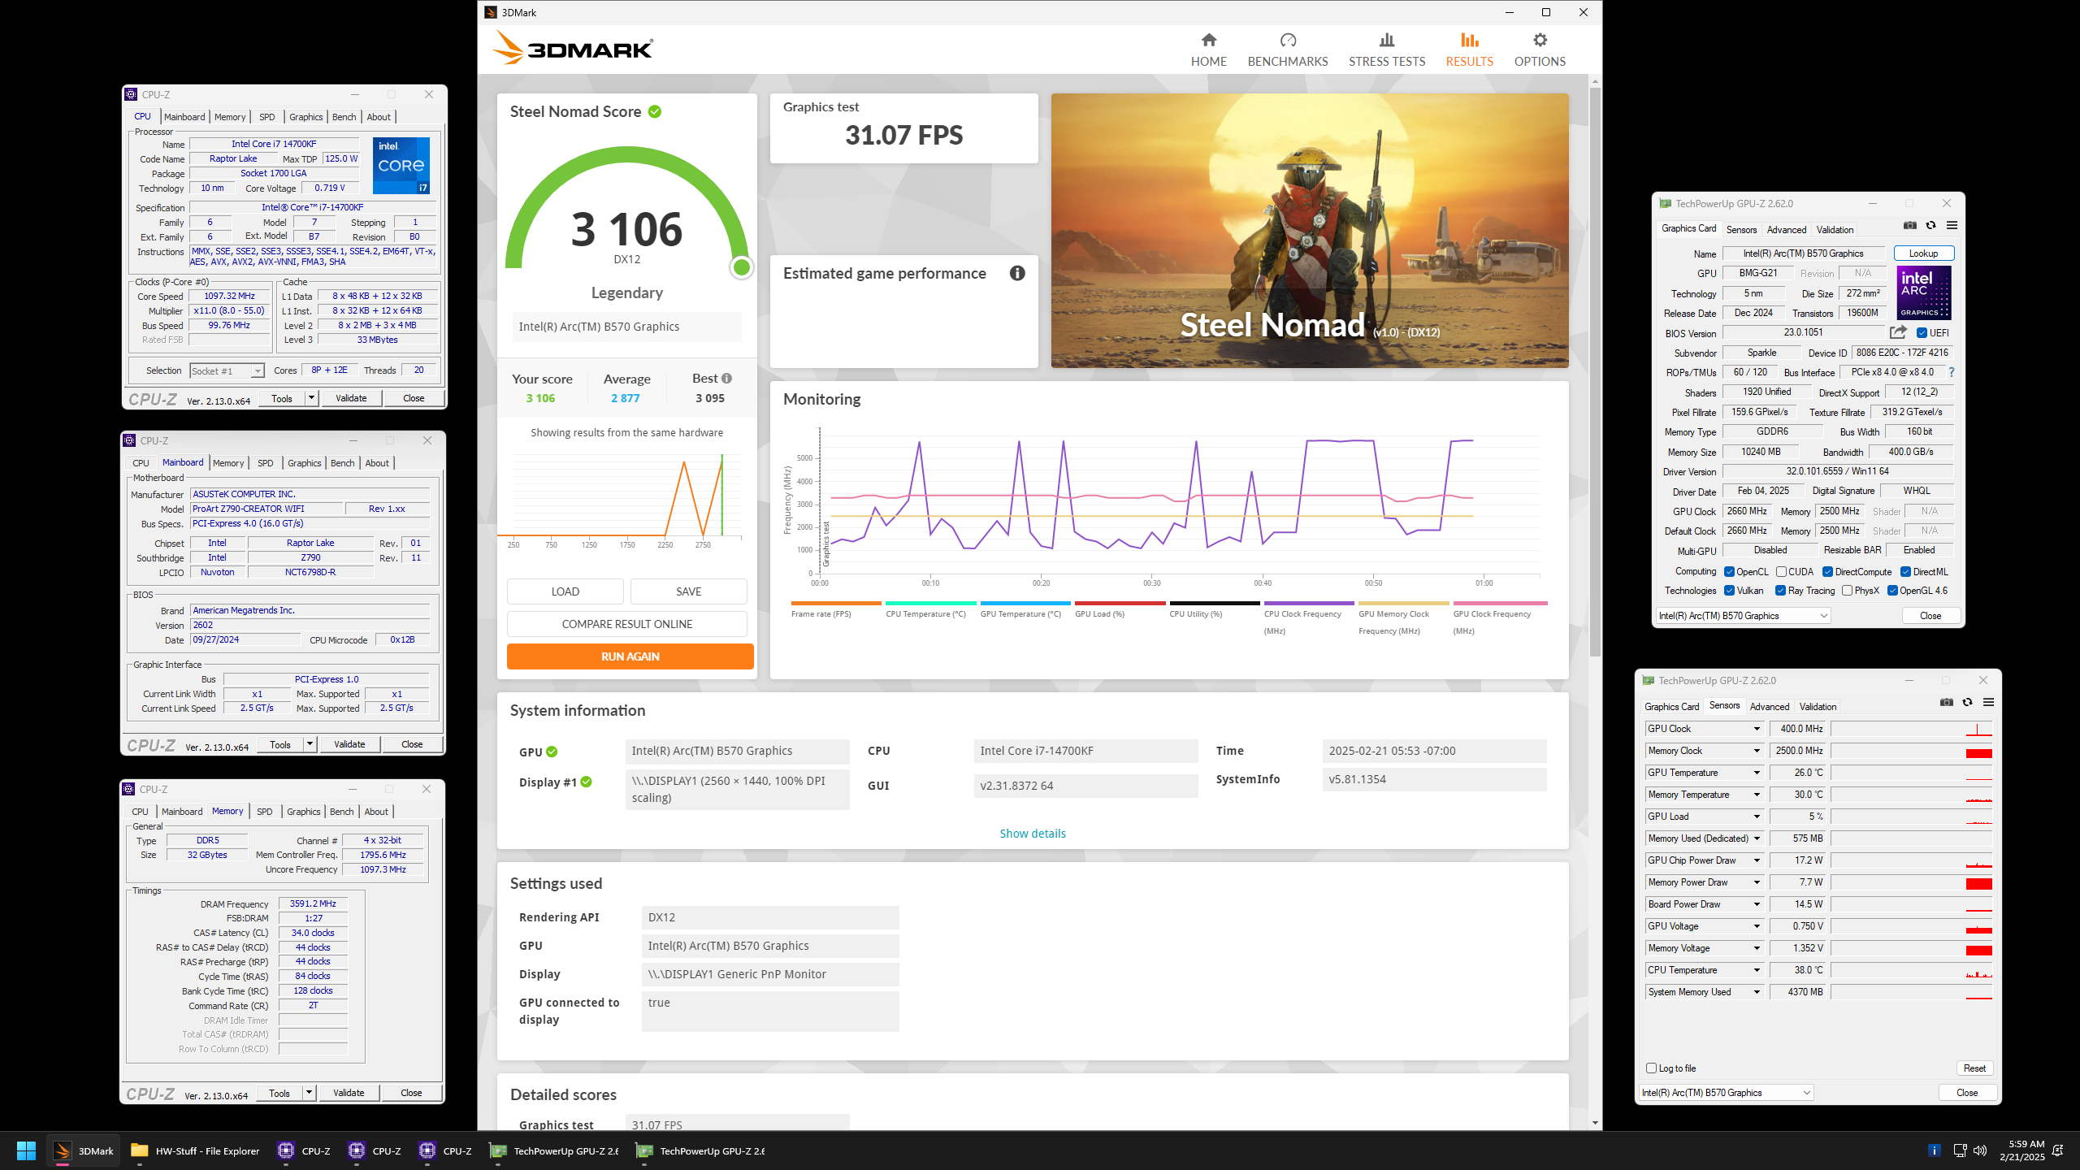
Task: Click Show details link under System information
Action: point(1033,834)
